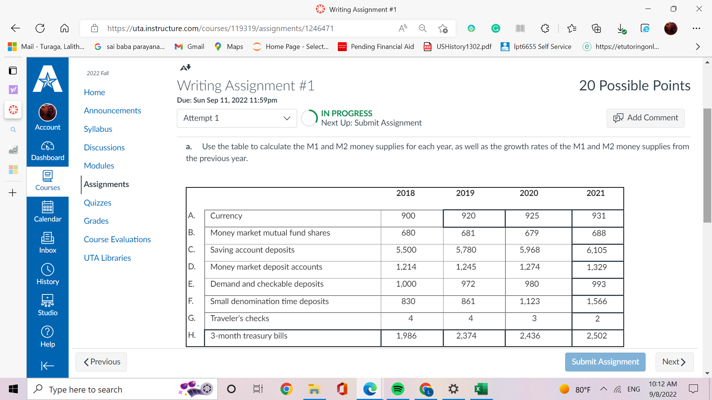
Task: Open the Dashboard from the Canvas navigation
Action: pos(47,150)
